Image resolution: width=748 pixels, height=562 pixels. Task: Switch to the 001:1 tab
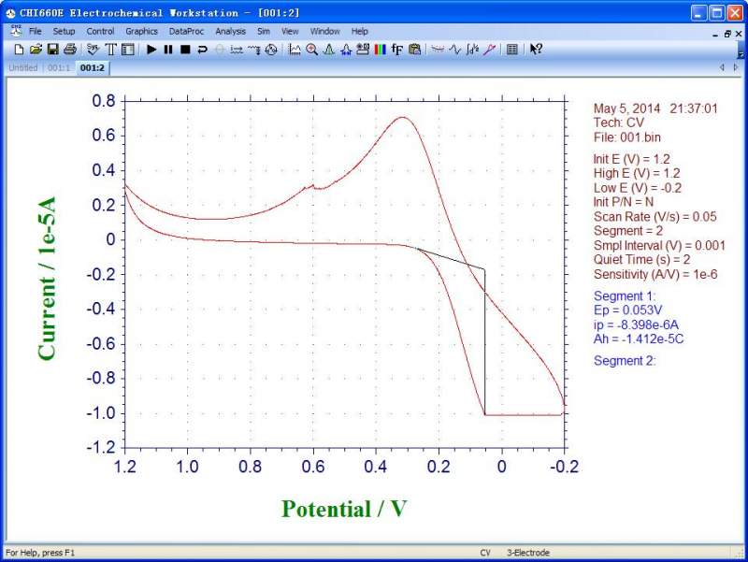[x=59, y=67]
